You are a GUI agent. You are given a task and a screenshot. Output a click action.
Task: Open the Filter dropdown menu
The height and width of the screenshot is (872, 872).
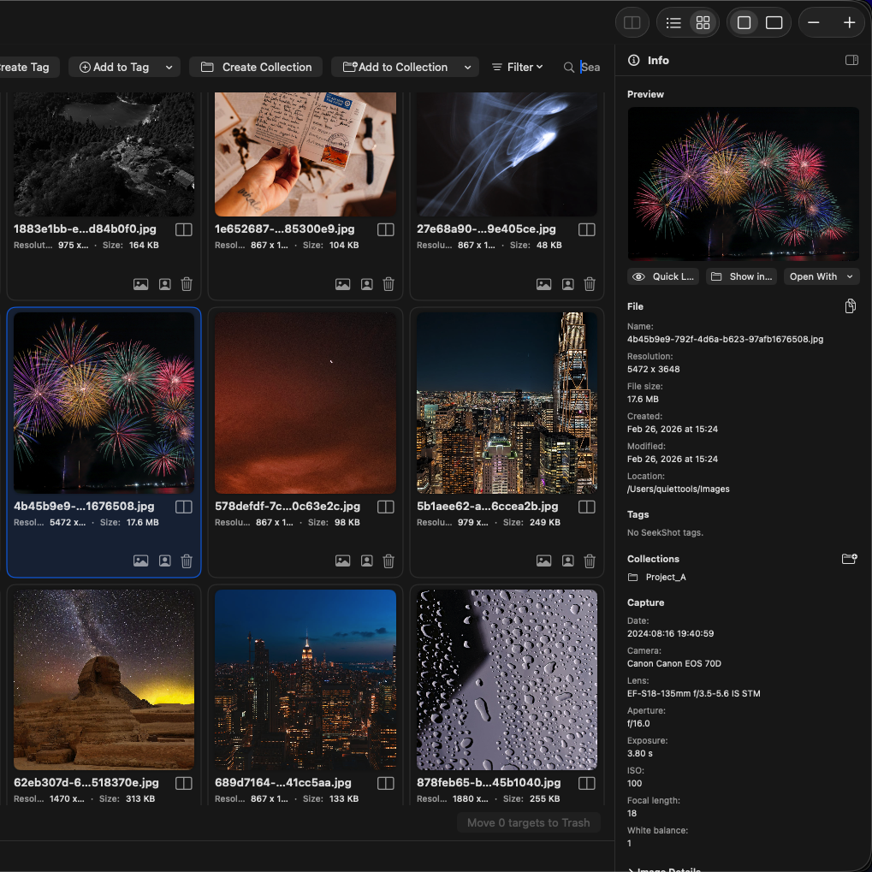517,68
